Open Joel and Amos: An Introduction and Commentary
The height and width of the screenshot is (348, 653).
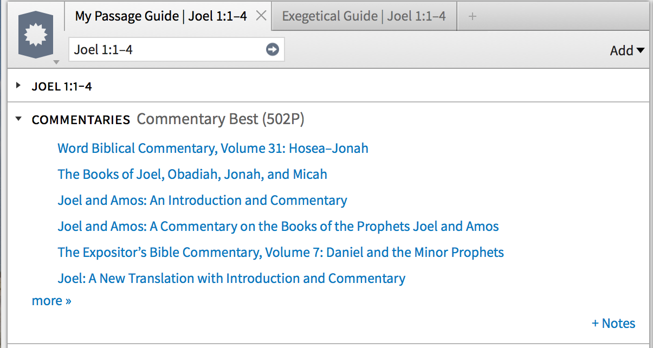(x=202, y=200)
